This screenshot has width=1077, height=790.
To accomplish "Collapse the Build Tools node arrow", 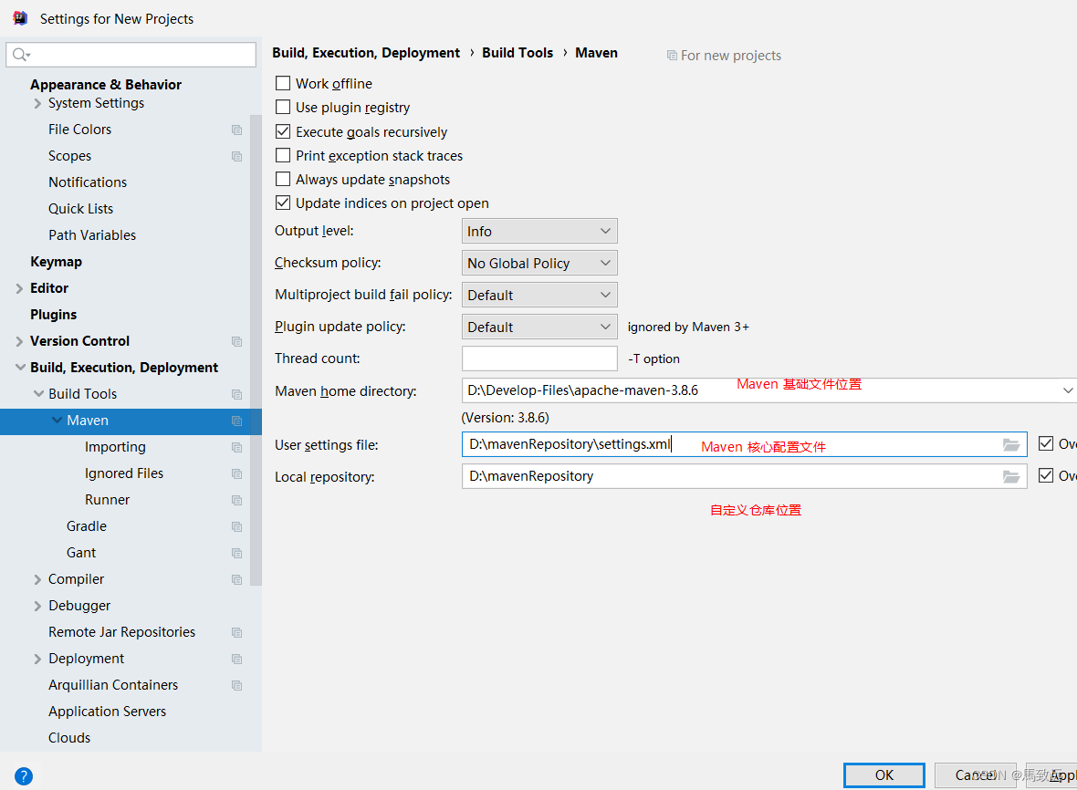I will [x=38, y=394].
